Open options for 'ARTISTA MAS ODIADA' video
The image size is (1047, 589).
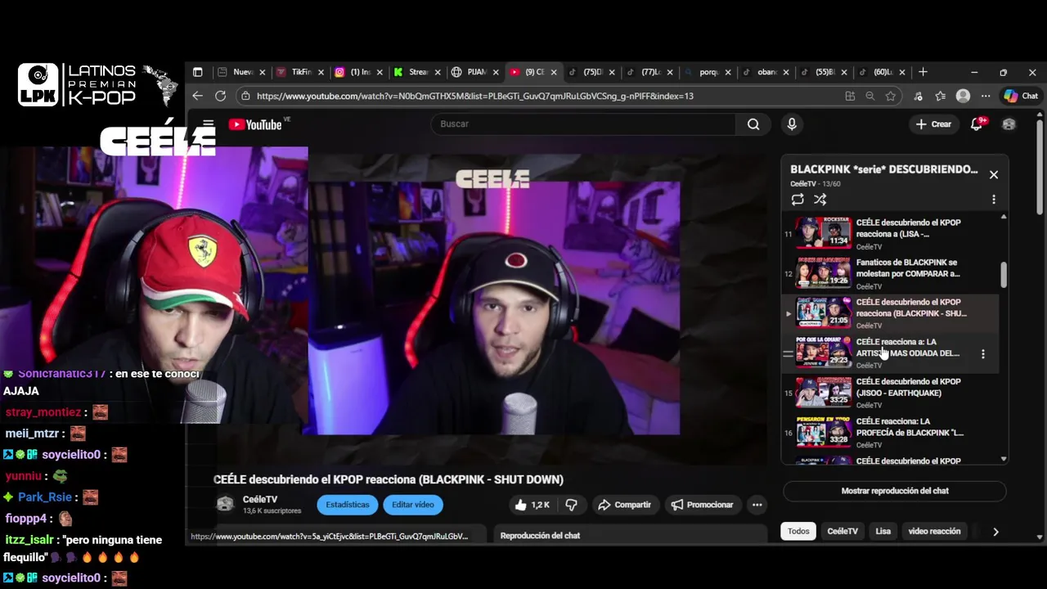(x=983, y=353)
